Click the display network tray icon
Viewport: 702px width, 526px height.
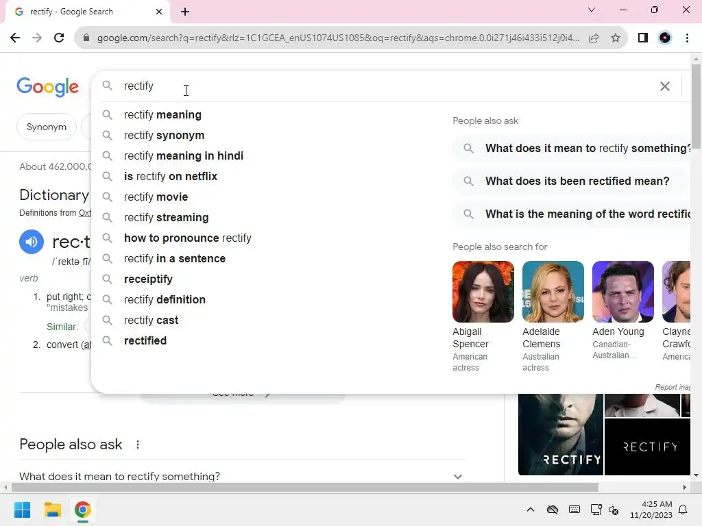pyautogui.click(x=596, y=510)
